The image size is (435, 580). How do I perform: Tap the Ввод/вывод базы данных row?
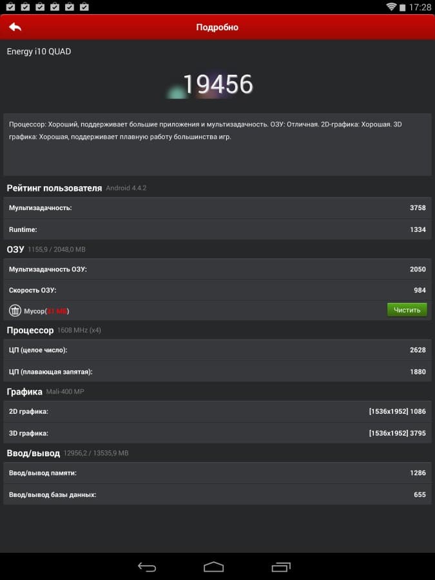click(217, 494)
